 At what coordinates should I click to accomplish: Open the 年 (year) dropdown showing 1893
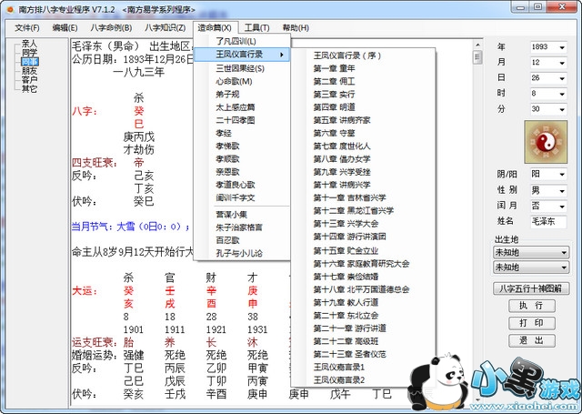tap(548, 47)
